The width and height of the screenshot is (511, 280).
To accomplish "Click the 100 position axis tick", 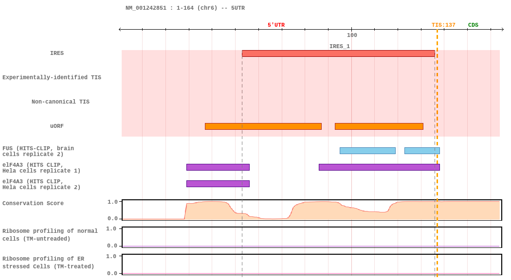I will point(352,35).
